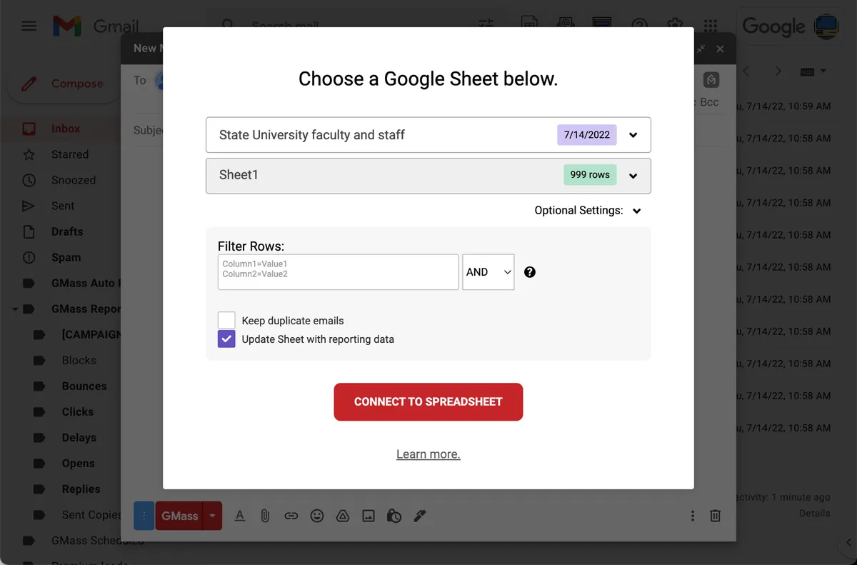Open the Delays label
Screen dimensions: 857x565
coord(79,437)
